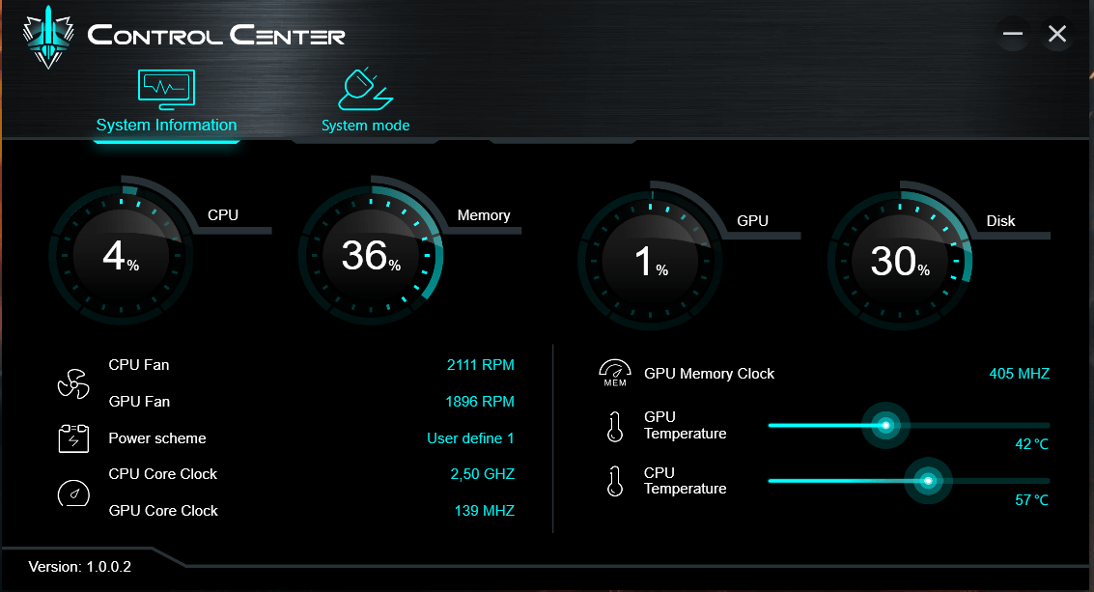Click the Power scheme label
This screenshot has height=592, width=1094.
click(157, 438)
